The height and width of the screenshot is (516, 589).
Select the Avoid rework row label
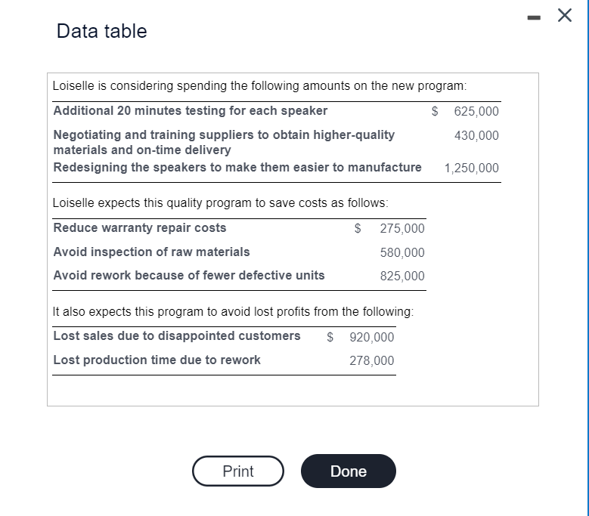[189, 275]
